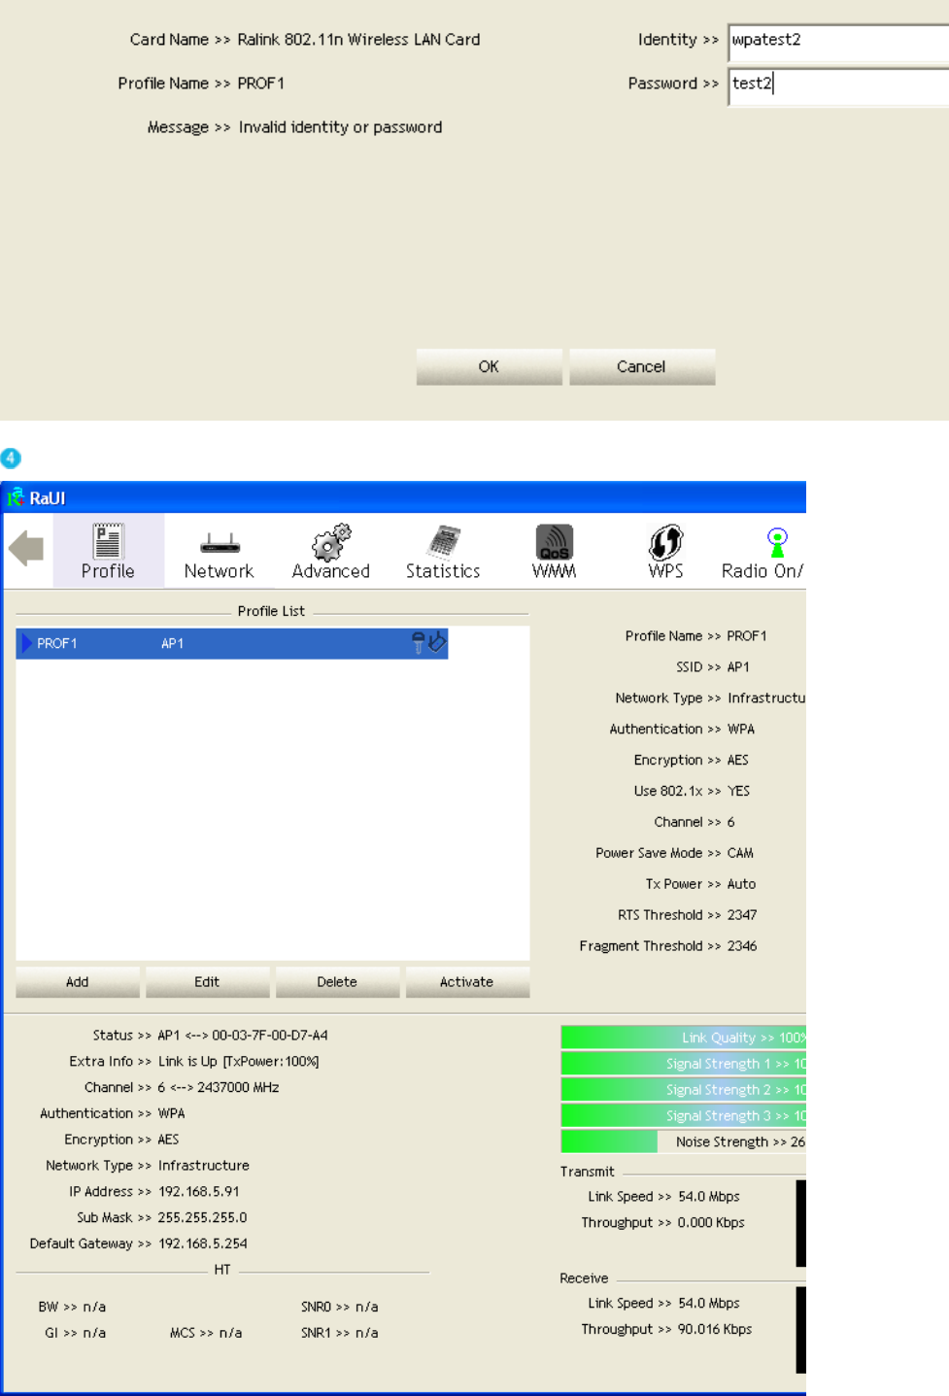The height and width of the screenshot is (1396, 949).
Task: Click the Noise Strength bar
Action: (684, 1141)
